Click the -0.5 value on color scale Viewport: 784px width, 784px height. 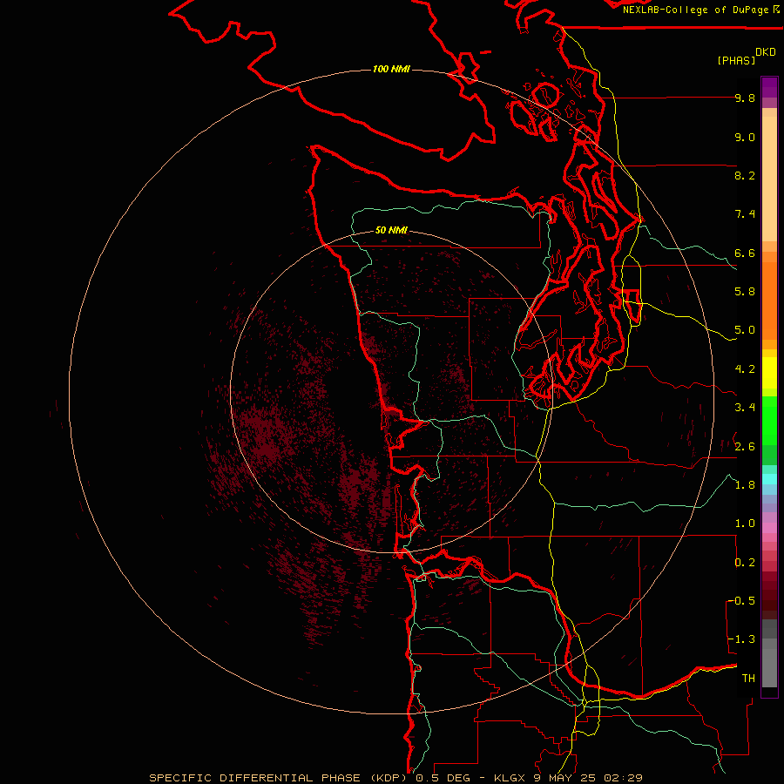pyautogui.click(x=741, y=601)
